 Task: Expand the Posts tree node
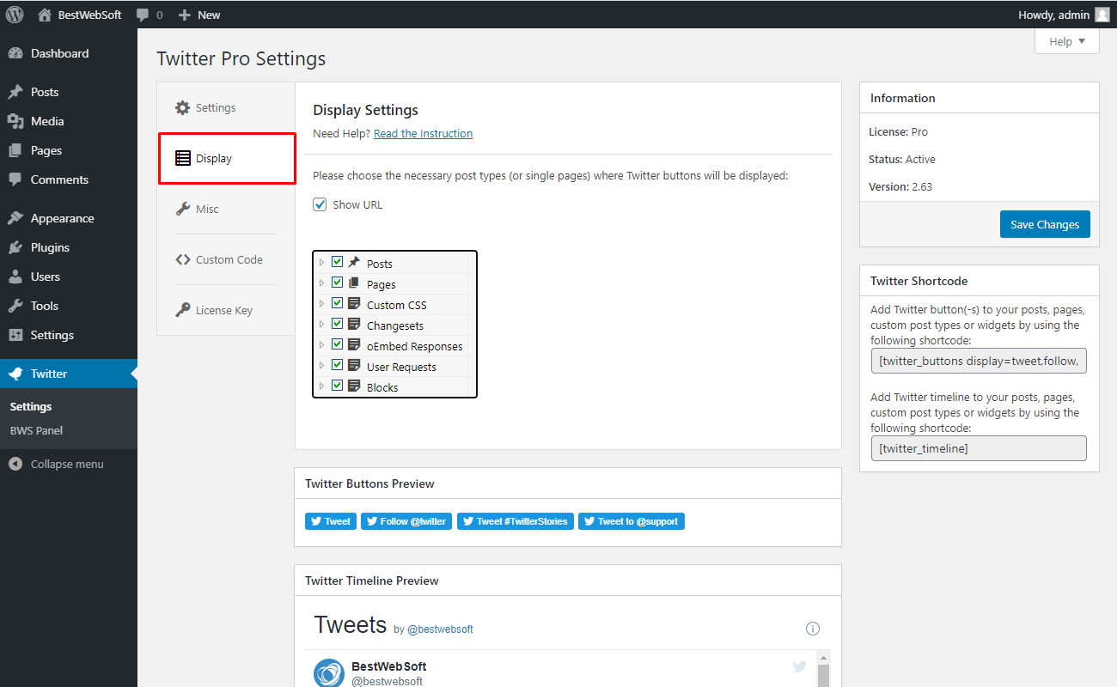point(322,262)
